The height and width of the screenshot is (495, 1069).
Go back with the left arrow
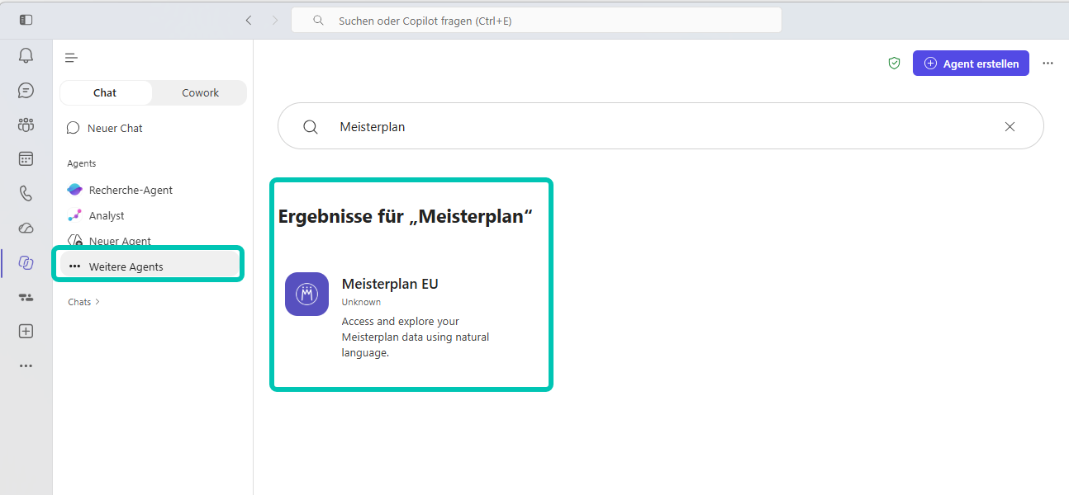pos(249,21)
